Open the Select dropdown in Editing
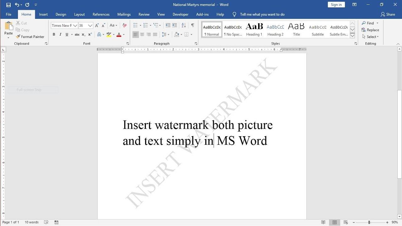This screenshot has height=226, width=402. point(370,37)
